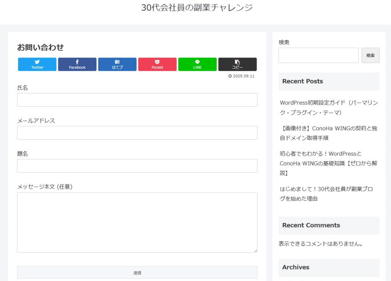Bookmark with the Hatebu B! icon
Viewport: 391px width, 281px height.
coord(117,62)
